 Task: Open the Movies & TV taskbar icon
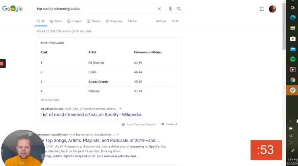[293, 70]
